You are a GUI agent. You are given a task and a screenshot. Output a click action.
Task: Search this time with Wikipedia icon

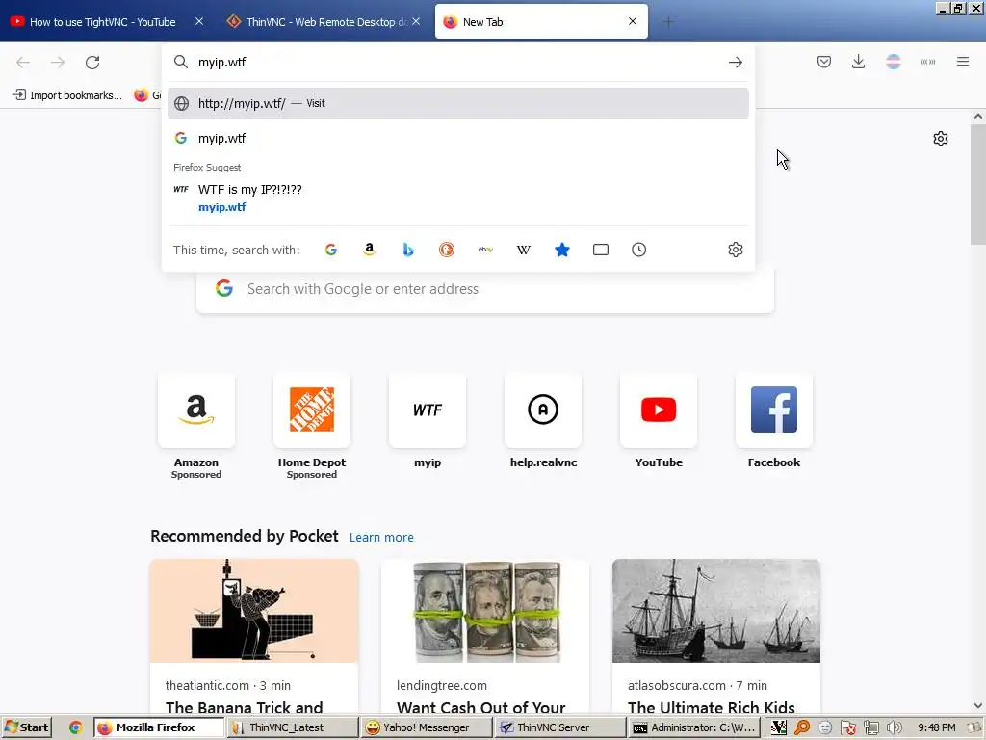coord(523,250)
